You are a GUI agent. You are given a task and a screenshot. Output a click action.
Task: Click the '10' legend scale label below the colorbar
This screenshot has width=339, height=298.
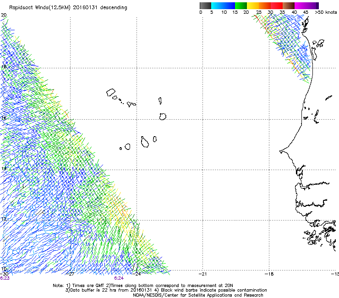[224, 12]
